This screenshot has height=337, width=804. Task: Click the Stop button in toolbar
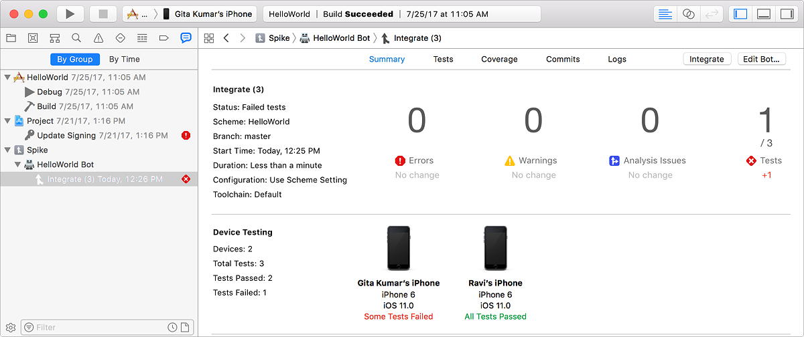[x=103, y=14]
